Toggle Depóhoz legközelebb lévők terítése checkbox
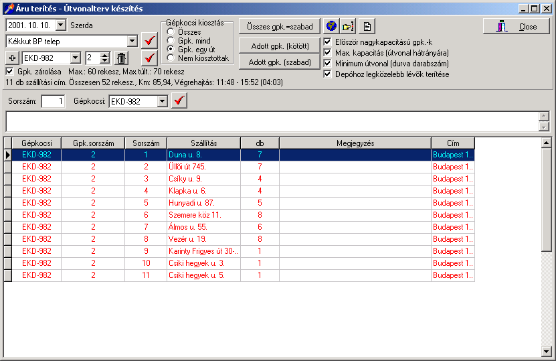 (328, 74)
